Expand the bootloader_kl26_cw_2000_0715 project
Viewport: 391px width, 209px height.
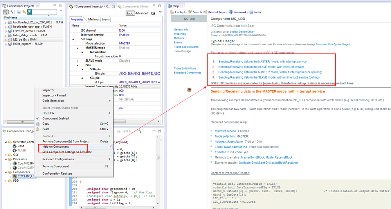pos(6,22)
